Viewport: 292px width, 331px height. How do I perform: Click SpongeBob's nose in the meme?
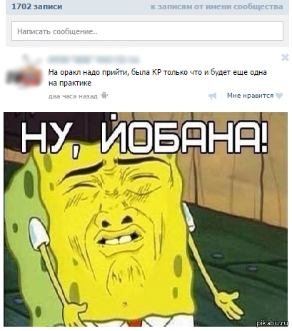click(x=116, y=218)
